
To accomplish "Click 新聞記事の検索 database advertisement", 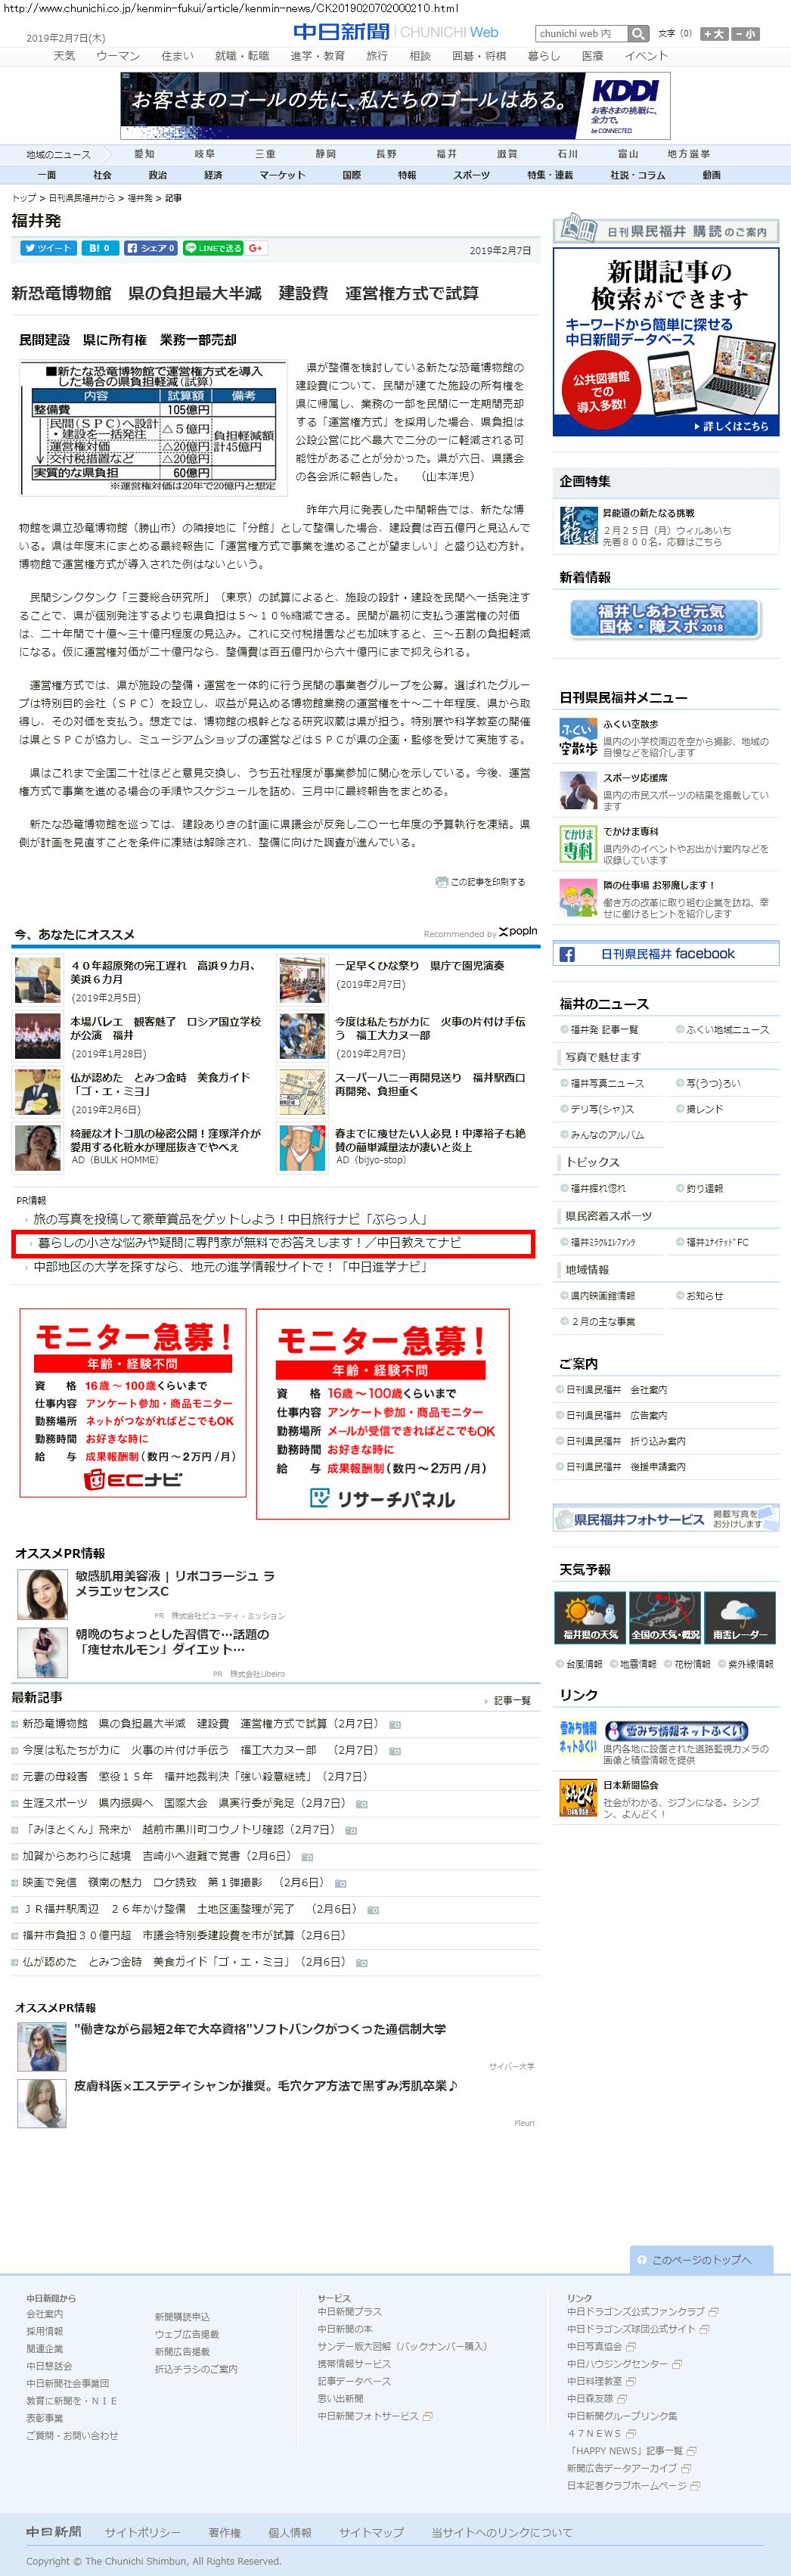I will click(666, 342).
